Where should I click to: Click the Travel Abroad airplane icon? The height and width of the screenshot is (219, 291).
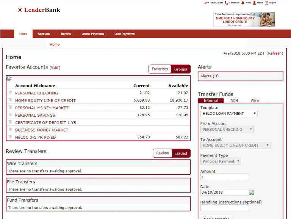coord(207,3)
